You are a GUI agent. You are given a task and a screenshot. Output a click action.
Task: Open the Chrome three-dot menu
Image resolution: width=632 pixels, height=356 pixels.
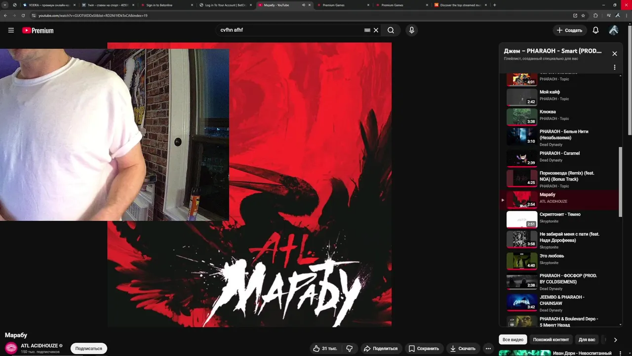626,15
